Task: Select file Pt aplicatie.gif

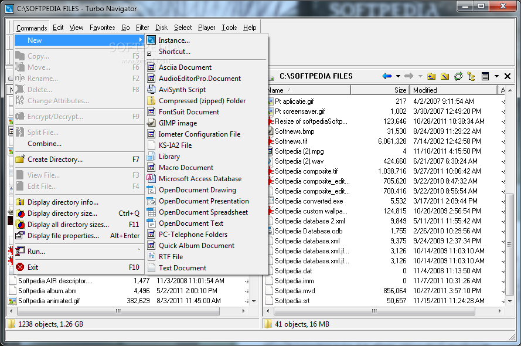Action: point(294,101)
